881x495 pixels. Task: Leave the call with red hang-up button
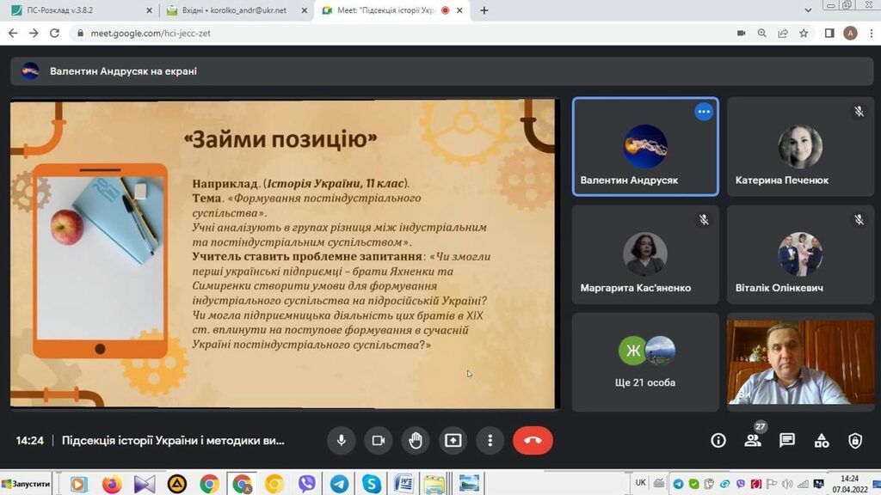pos(533,440)
